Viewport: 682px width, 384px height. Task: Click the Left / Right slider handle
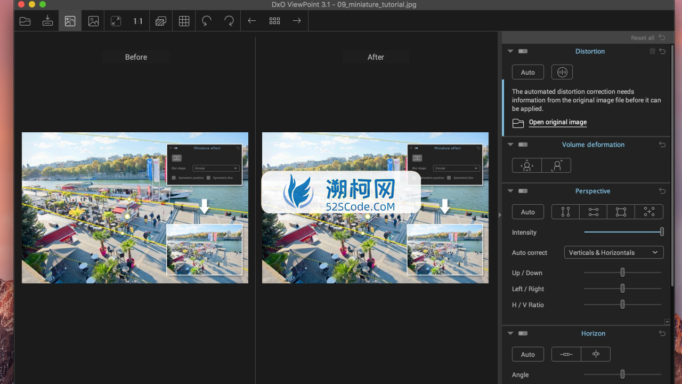(622, 289)
